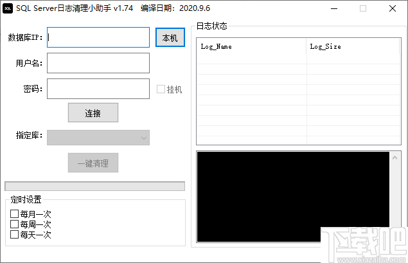Minimize the SQL Server log helper window
The image size is (408, 263).
coord(334,8)
